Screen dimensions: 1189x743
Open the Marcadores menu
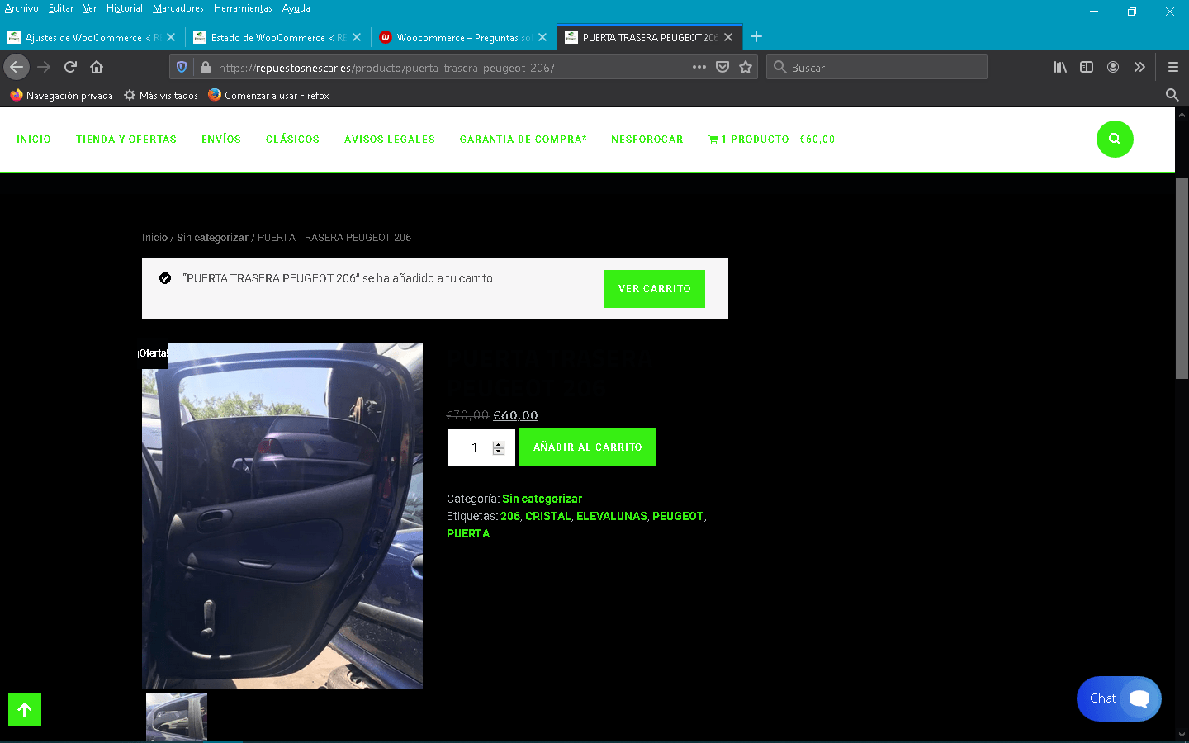pos(178,8)
